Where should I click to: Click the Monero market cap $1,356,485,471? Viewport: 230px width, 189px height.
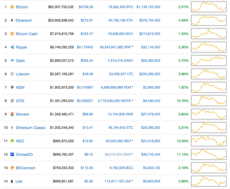click(62, 114)
